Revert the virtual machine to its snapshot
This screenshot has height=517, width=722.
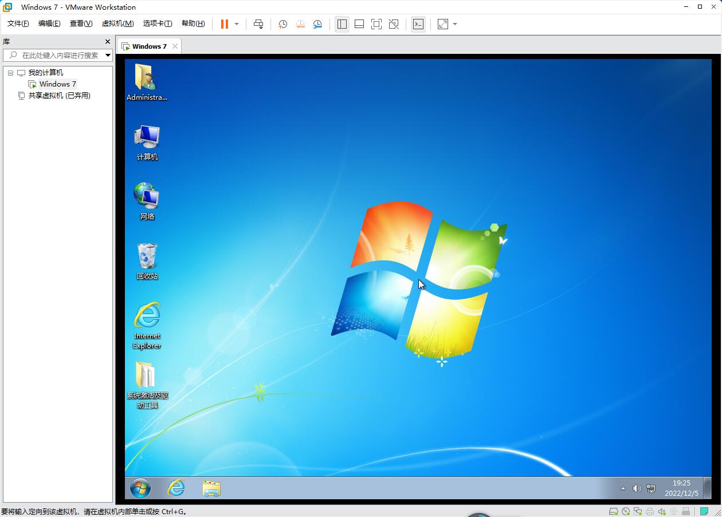tap(300, 24)
